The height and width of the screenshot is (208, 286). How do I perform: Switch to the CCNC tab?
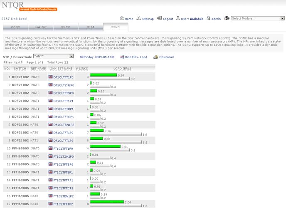[x=16, y=27]
